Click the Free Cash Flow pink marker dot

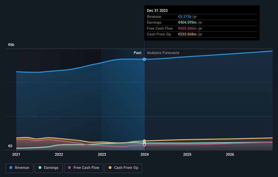[x=144, y=145]
